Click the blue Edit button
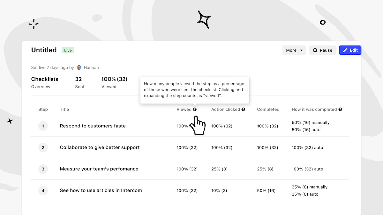This screenshot has height=215, width=383. click(x=350, y=50)
